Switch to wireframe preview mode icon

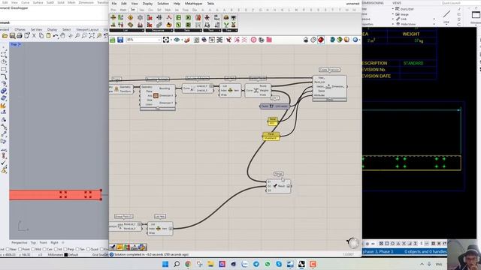click(x=313, y=40)
